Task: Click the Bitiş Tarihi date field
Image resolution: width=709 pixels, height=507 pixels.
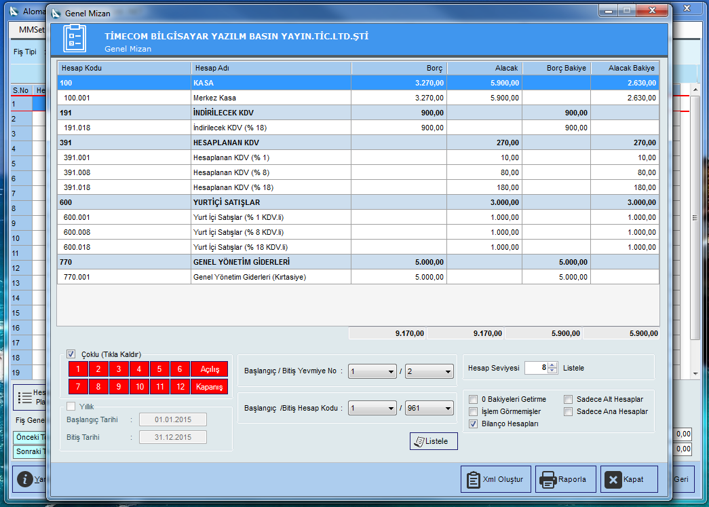Action: pyautogui.click(x=173, y=437)
